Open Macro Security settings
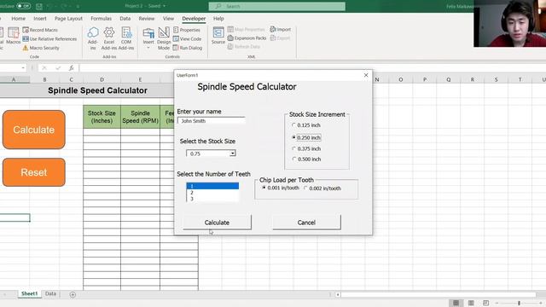 tap(41, 48)
